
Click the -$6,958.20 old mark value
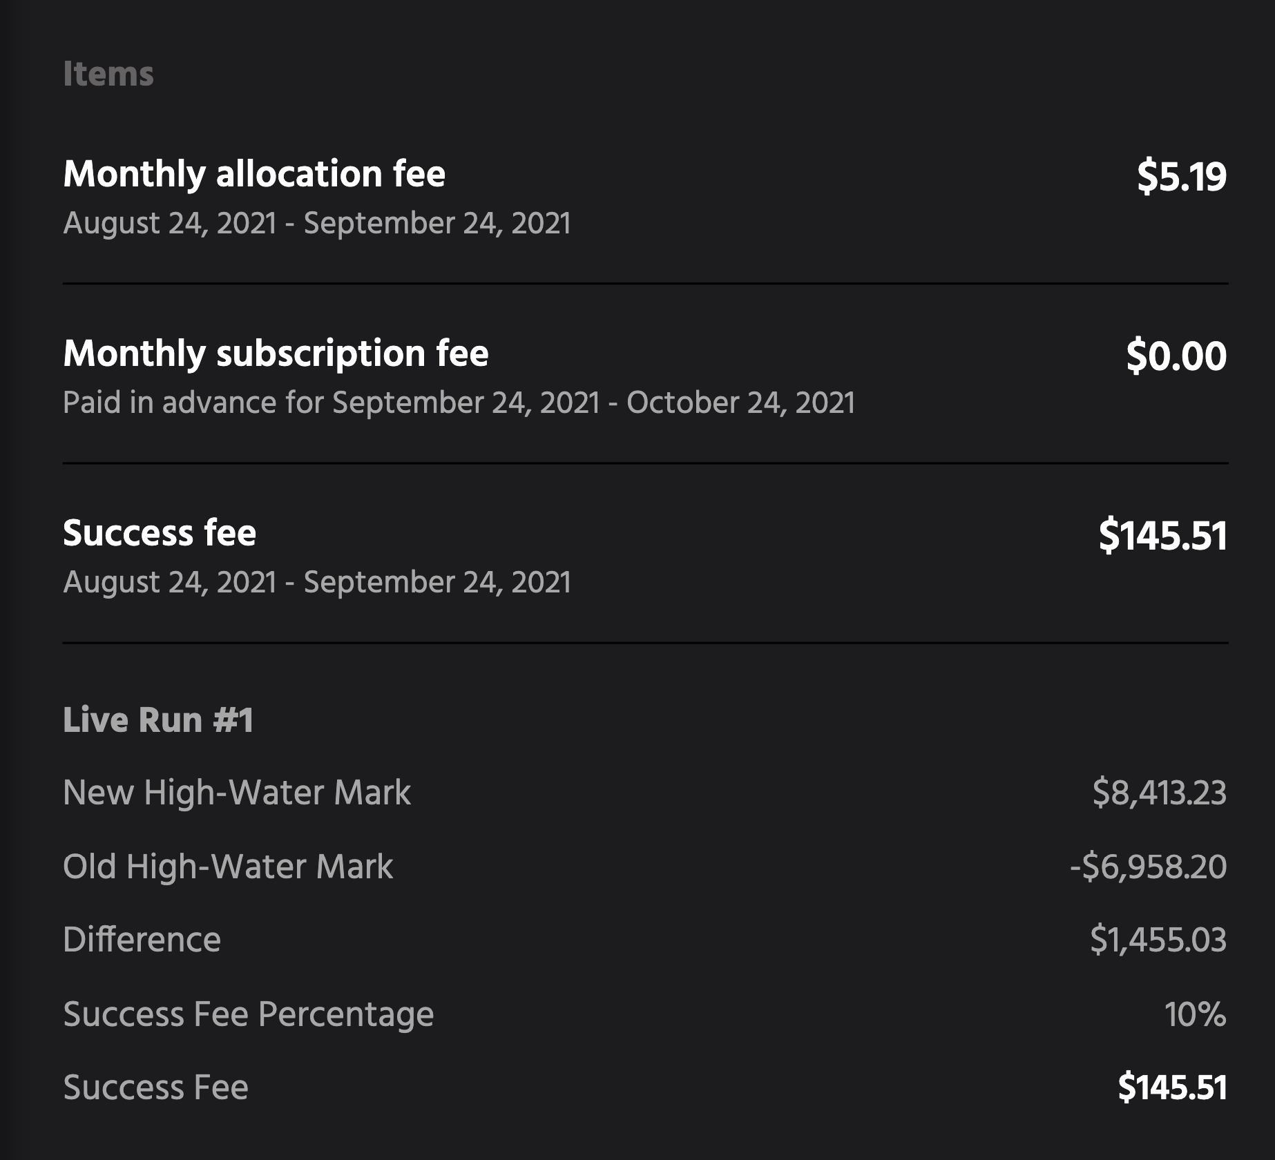point(1148,867)
